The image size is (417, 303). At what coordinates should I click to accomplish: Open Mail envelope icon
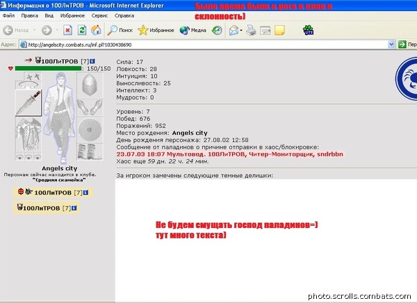click(x=234, y=30)
